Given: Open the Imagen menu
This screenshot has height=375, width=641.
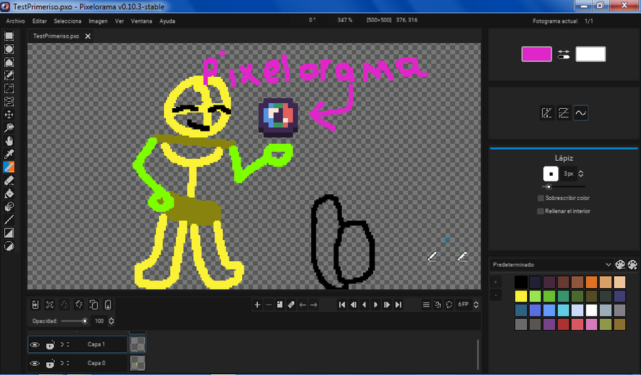Looking at the screenshot, I should pos(98,21).
